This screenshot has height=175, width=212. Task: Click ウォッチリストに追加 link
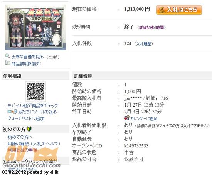(26, 118)
